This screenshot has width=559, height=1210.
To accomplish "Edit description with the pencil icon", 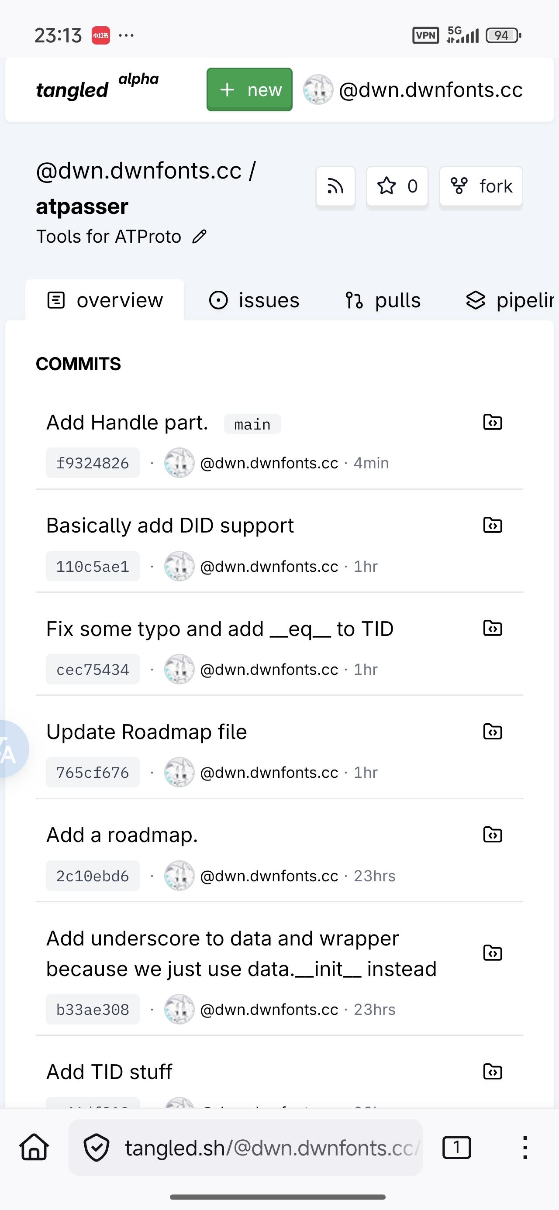I will [199, 236].
